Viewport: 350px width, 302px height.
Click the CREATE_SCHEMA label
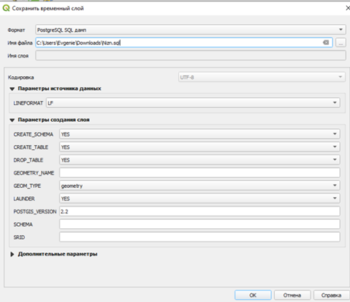tap(33, 134)
